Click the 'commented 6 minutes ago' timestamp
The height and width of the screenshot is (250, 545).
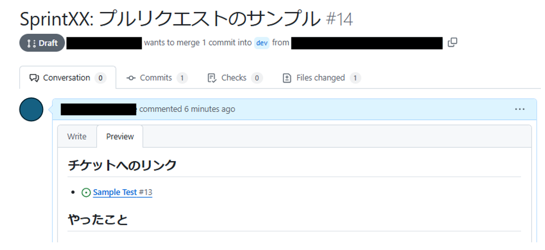click(187, 109)
